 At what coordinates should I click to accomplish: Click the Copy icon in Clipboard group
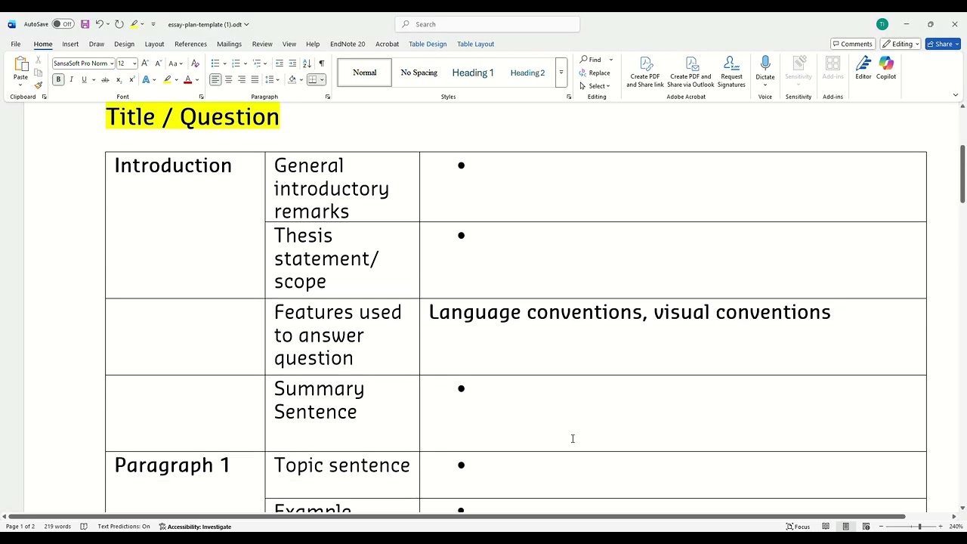[x=39, y=73]
